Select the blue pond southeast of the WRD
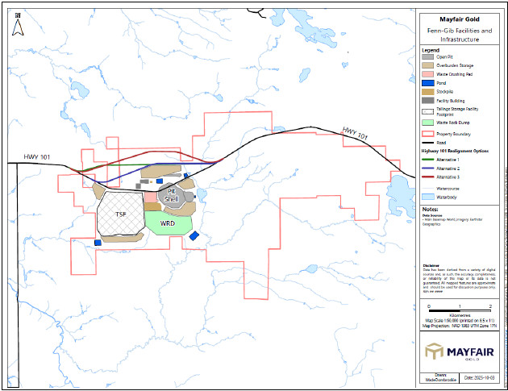This screenshot has height=391, width=508. click(x=194, y=235)
